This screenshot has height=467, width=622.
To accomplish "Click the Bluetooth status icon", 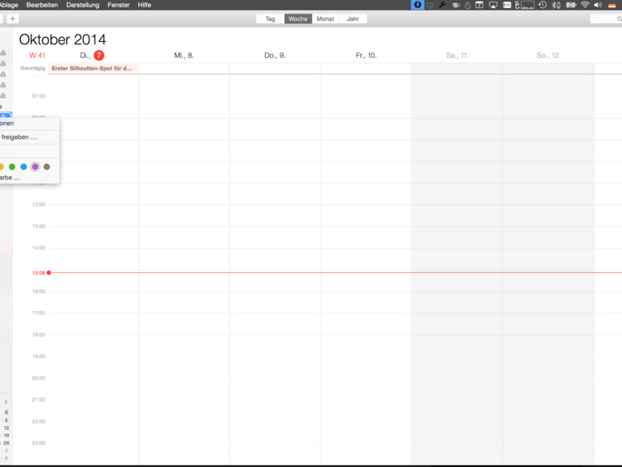I will tap(556, 5).
